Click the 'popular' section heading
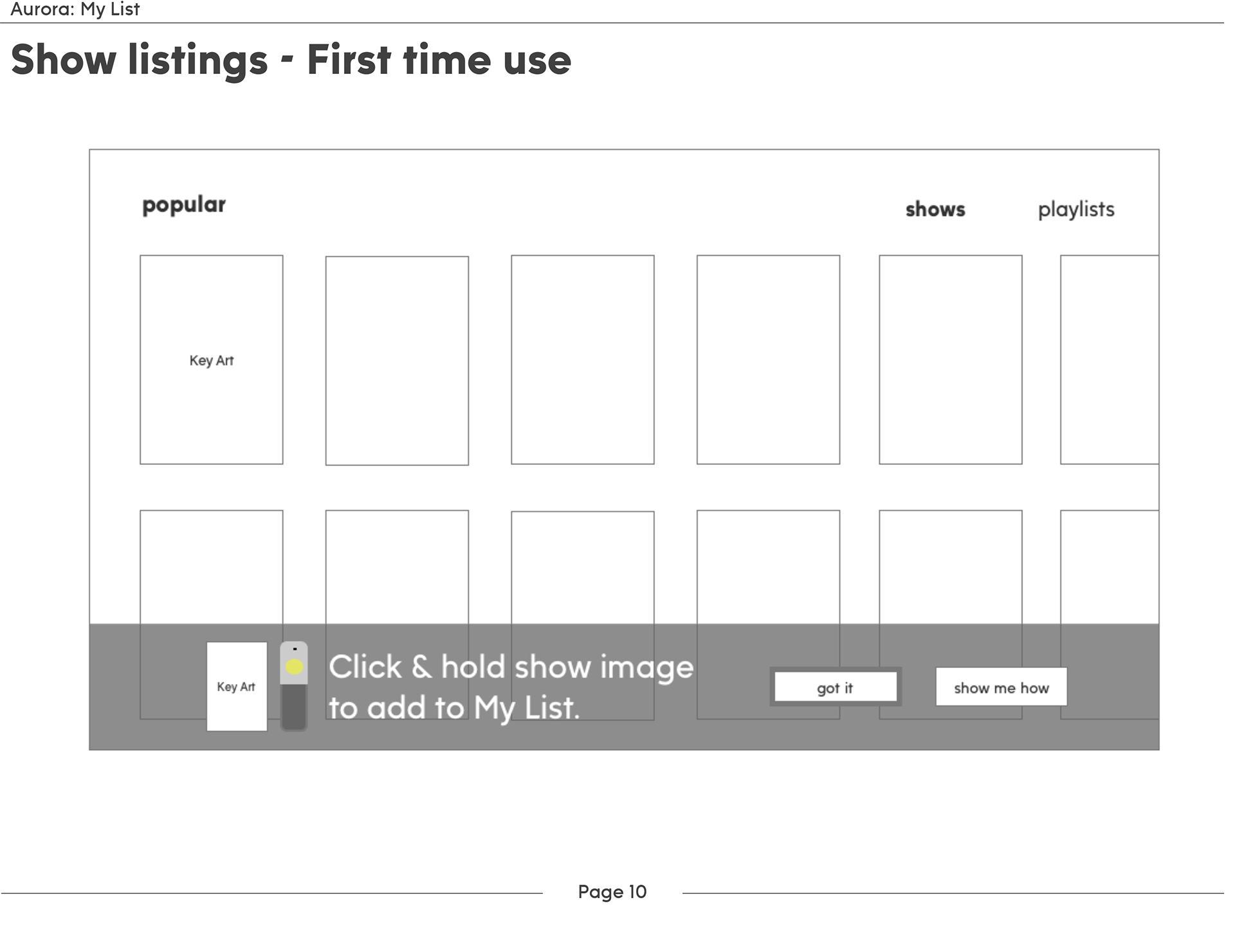This screenshot has height=929, width=1235. 184,205
